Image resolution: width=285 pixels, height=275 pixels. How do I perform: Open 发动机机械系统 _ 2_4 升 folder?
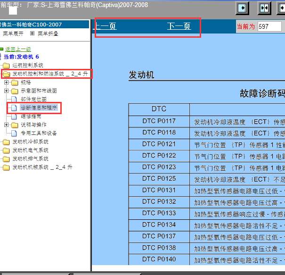pos(42,167)
